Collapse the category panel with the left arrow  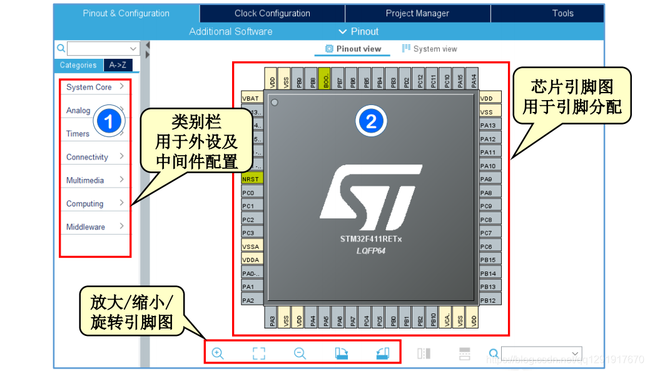click(x=148, y=45)
